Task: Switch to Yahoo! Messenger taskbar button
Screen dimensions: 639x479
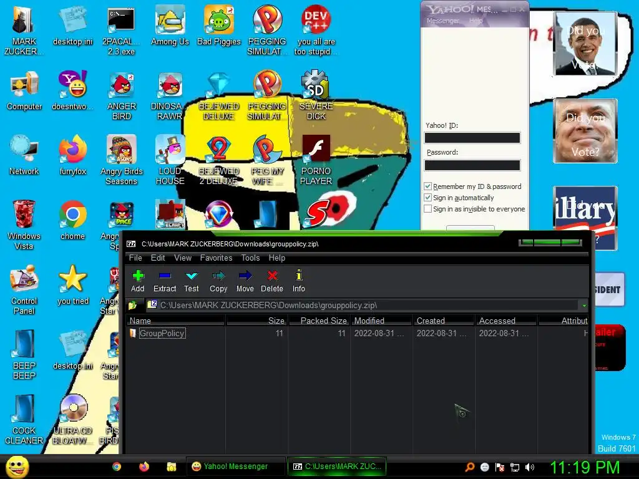Action: [235, 467]
